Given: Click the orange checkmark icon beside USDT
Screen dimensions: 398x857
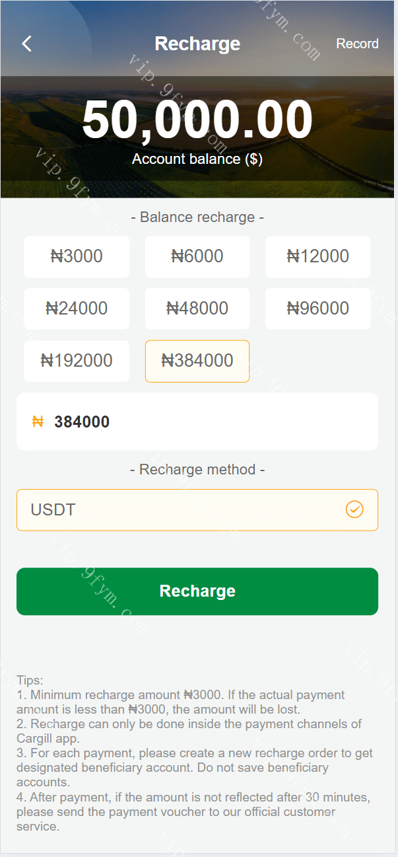Looking at the screenshot, I should (x=354, y=509).
